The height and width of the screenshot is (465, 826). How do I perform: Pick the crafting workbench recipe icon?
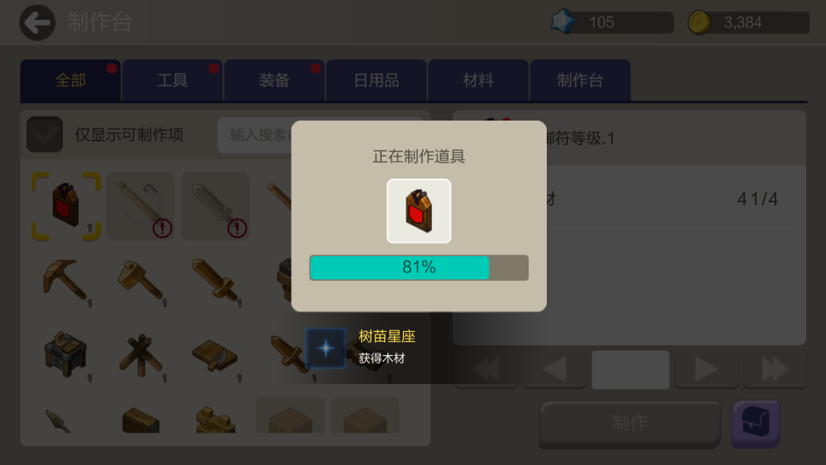[x=66, y=355]
